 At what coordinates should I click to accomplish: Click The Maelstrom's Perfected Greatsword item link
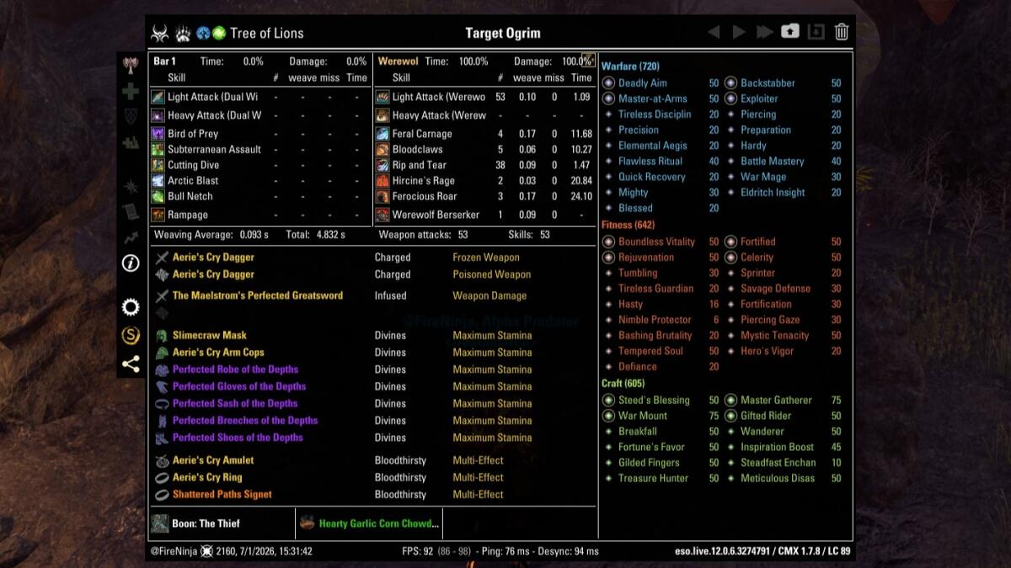coord(258,295)
